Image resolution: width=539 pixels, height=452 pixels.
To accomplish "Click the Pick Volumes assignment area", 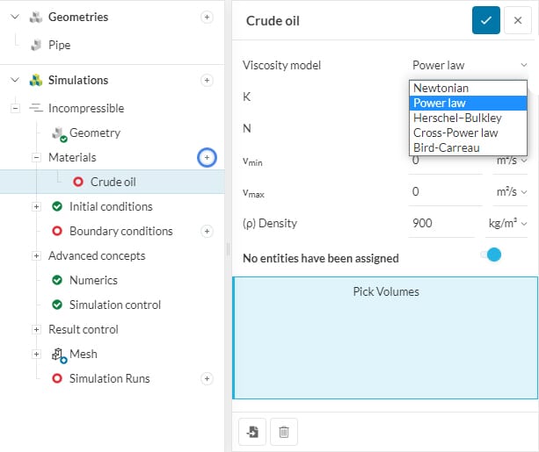I will coord(385,338).
